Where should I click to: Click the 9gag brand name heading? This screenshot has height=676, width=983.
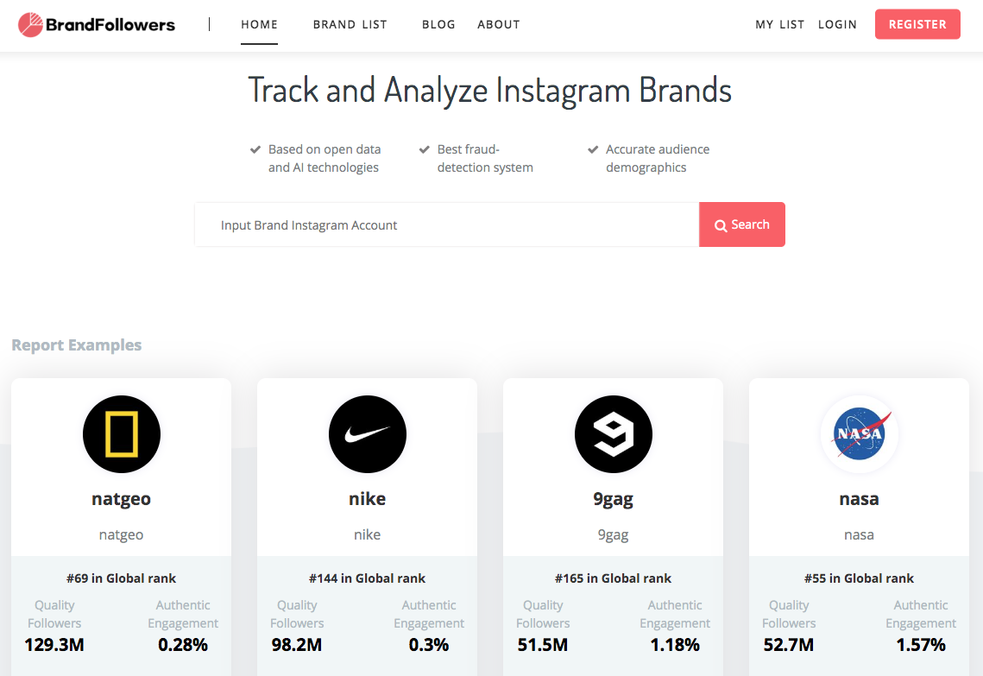[614, 499]
